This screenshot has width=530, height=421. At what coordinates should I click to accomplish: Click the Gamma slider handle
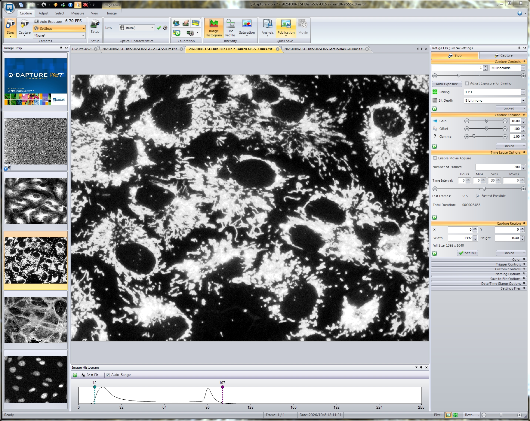[474, 137]
